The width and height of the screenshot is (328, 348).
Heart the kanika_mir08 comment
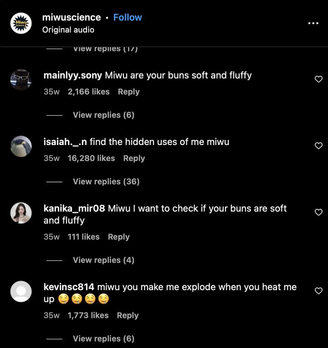coord(319,212)
